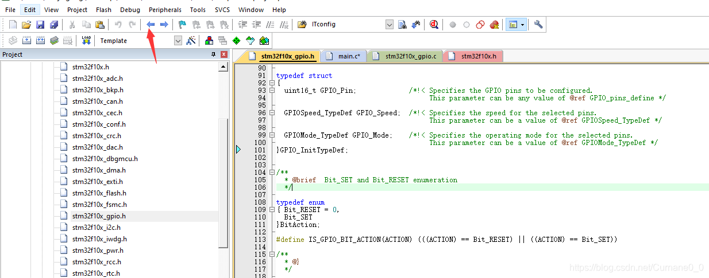Toggle the project window layout button
The height and width of the screenshot is (278, 709).
(x=513, y=25)
